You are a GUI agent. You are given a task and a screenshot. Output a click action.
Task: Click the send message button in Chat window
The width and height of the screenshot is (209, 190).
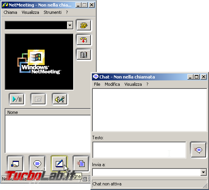[199, 150]
